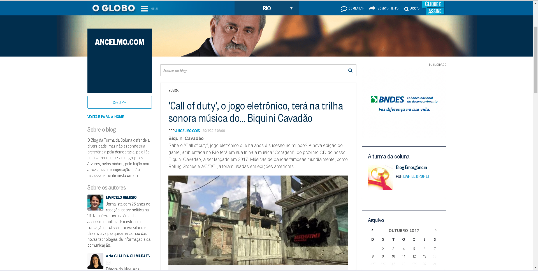Click the Seguir + follow button

pos(119,102)
